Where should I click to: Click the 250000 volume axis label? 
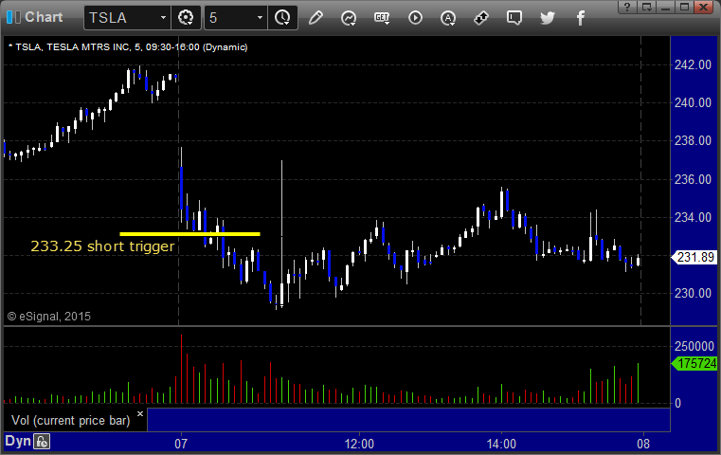(694, 346)
